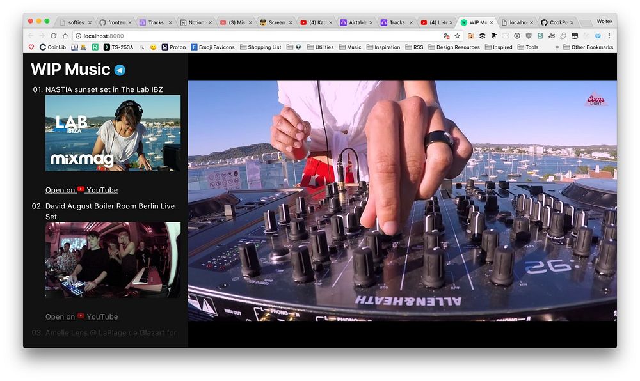The width and height of the screenshot is (640, 381).
Task: Open NASTIA set on YouTube link
Action: coord(82,190)
